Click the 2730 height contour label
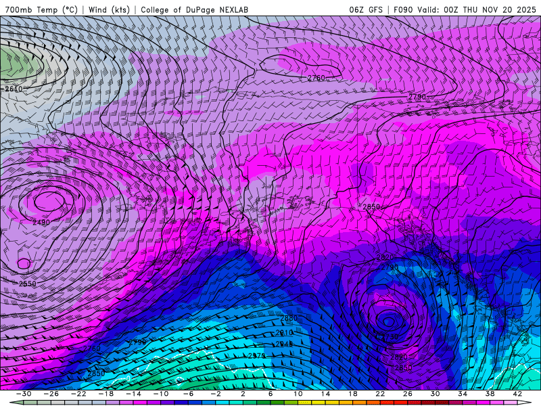 click(390, 336)
